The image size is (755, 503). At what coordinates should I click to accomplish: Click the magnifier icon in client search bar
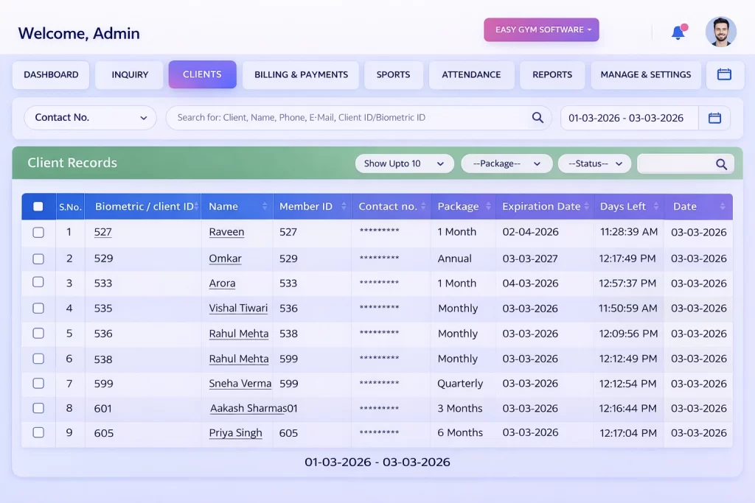pos(537,117)
